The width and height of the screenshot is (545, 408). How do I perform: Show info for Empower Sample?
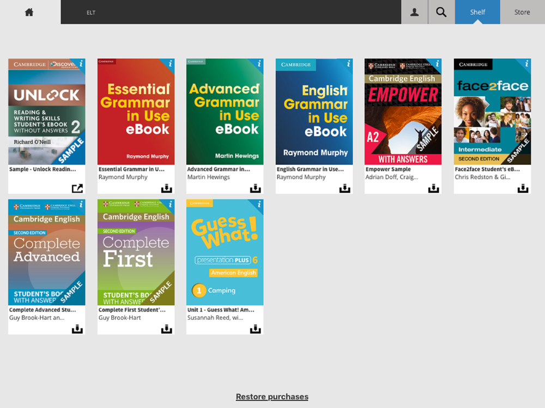click(437, 63)
